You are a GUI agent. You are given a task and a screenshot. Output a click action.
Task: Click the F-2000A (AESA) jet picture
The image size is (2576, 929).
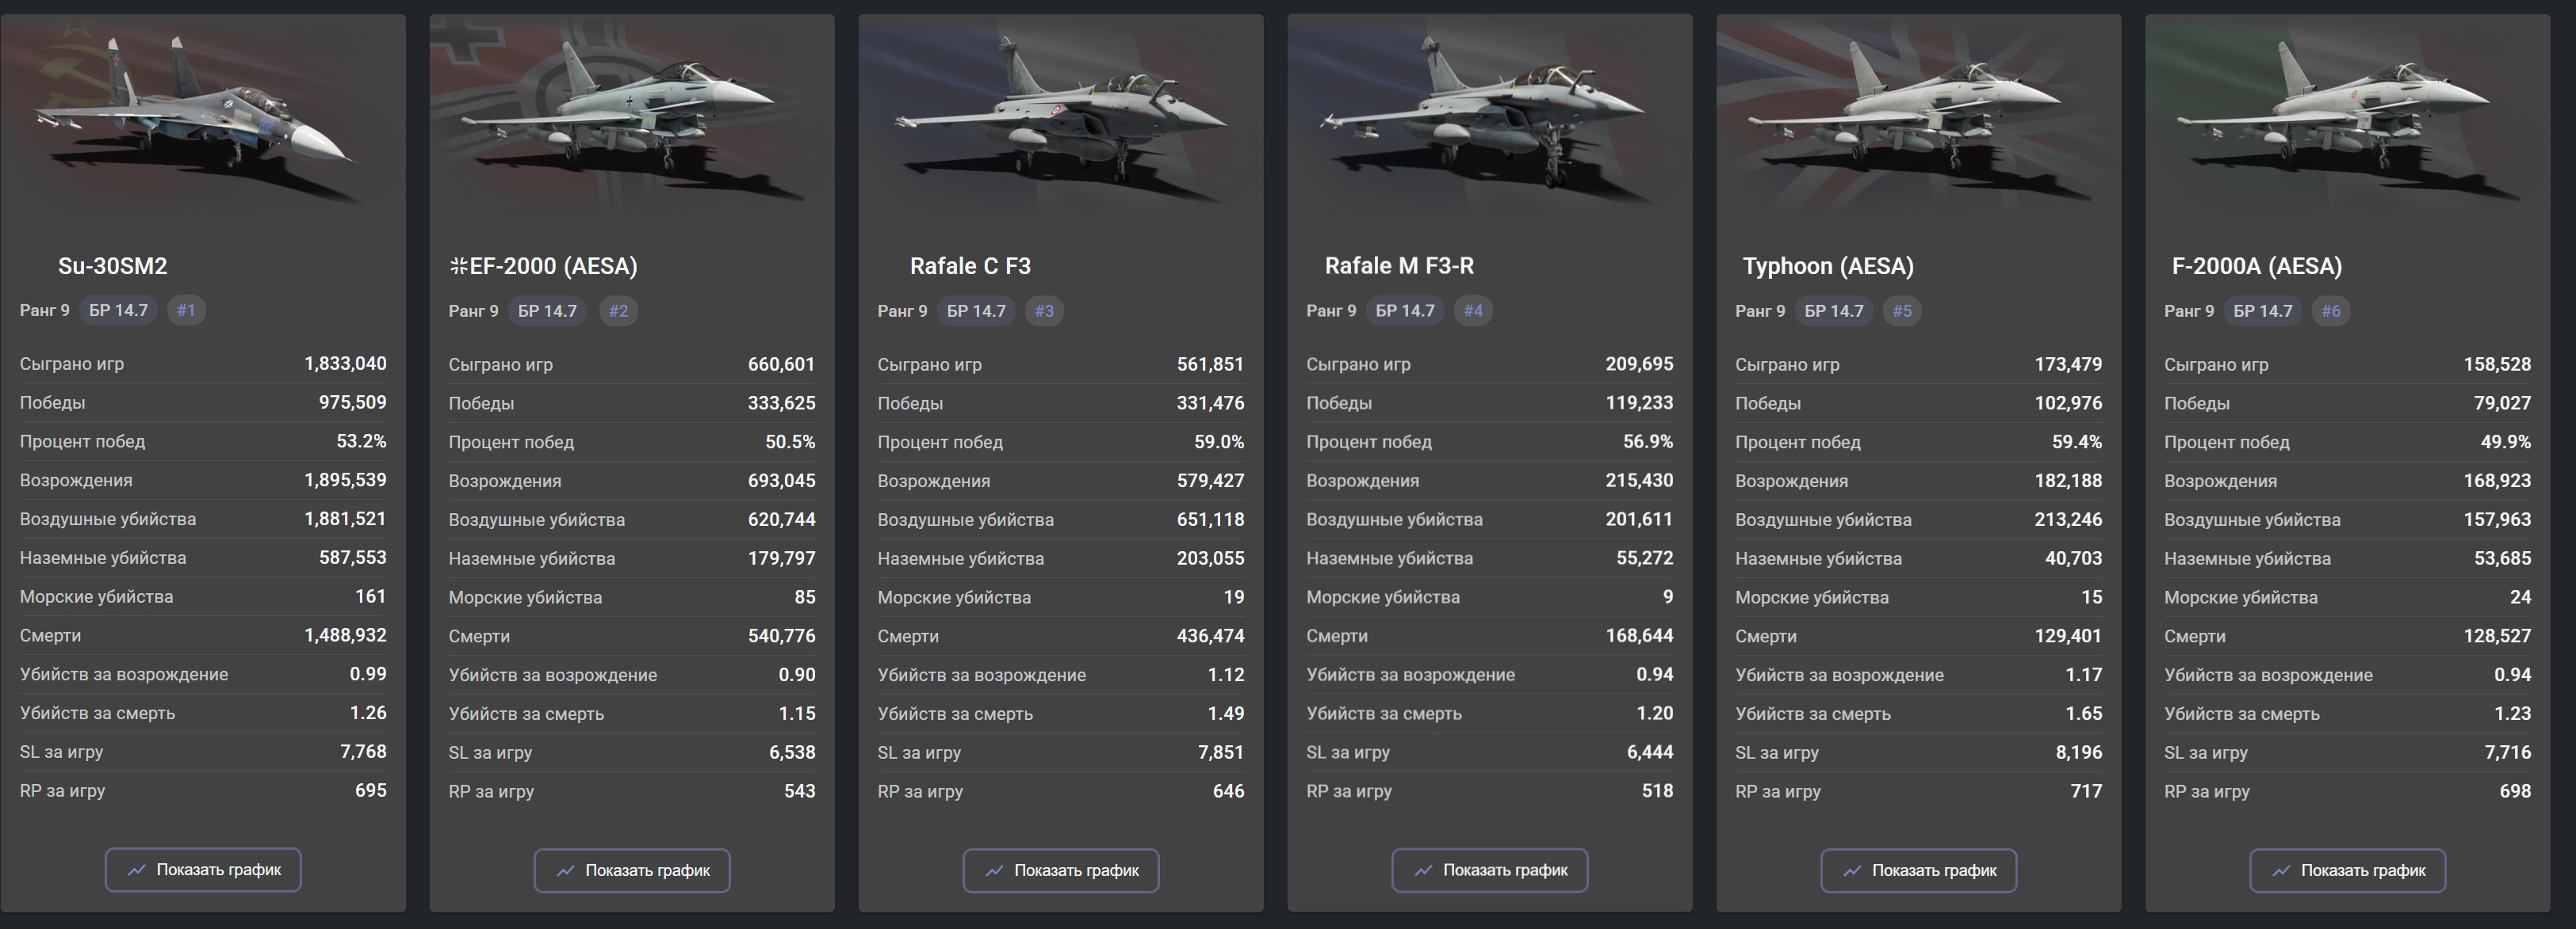pos(2347,115)
